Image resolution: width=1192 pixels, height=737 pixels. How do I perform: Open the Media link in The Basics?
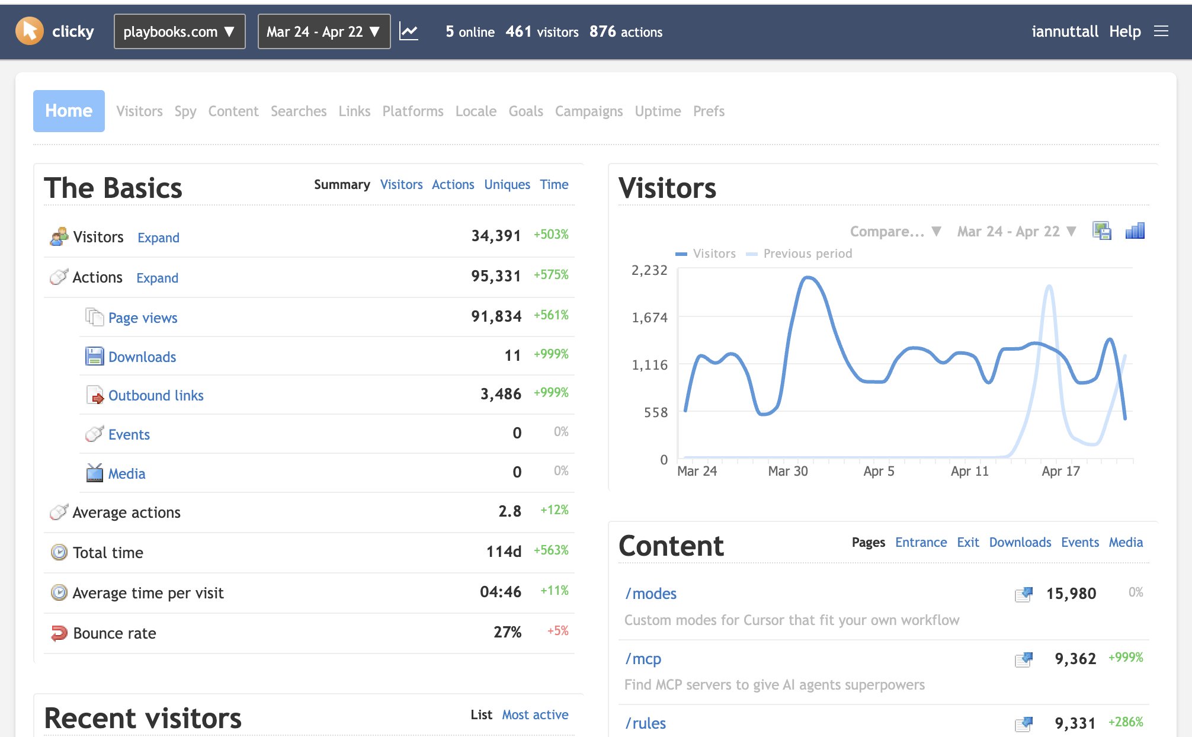pyautogui.click(x=127, y=473)
